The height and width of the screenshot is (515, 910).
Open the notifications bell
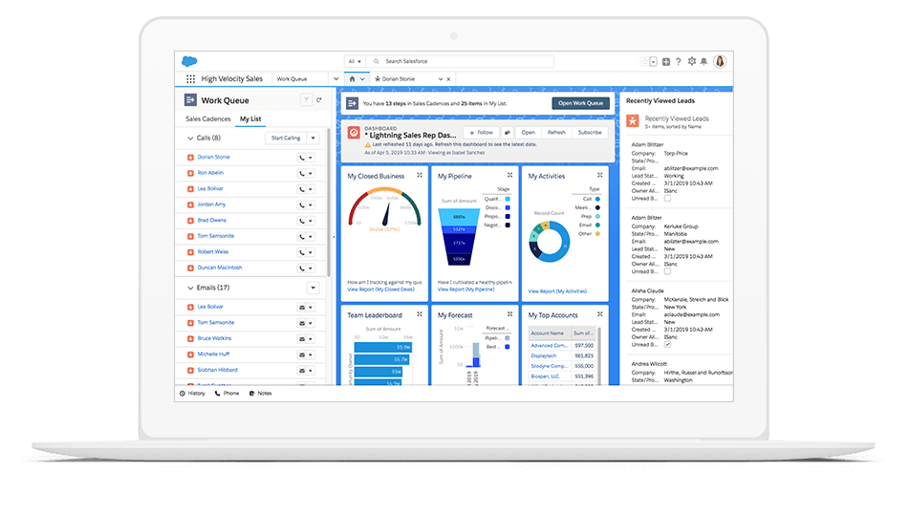click(704, 61)
